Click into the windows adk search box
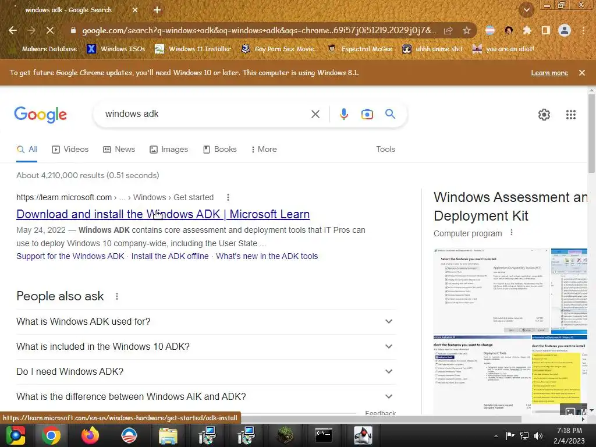596x447 pixels. pyautogui.click(x=205, y=114)
